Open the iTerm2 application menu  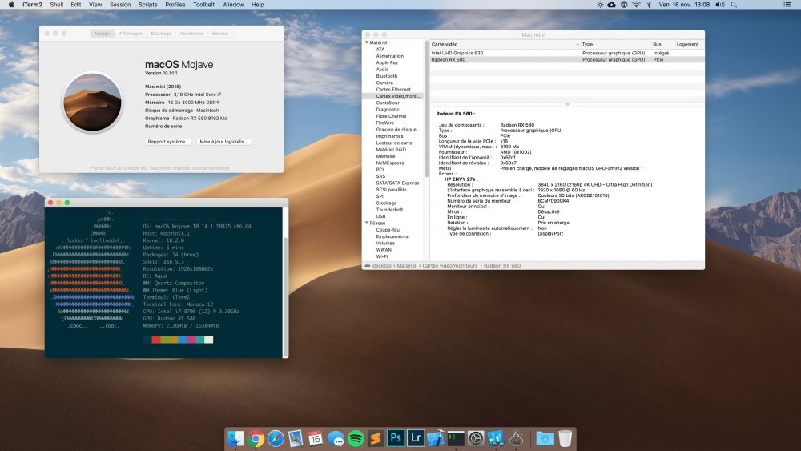pyautogui.click(x=32, y=5)
